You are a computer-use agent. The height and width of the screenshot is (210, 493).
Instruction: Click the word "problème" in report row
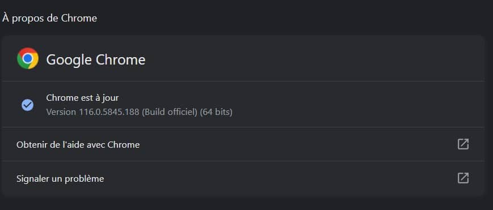click(x=85, y=179)
